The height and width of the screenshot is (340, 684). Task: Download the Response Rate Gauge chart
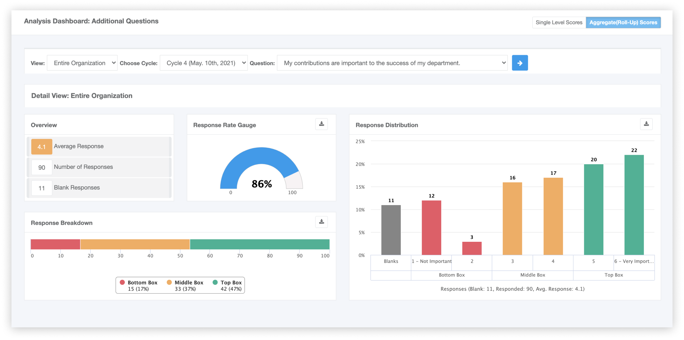[x=321, y=124]
